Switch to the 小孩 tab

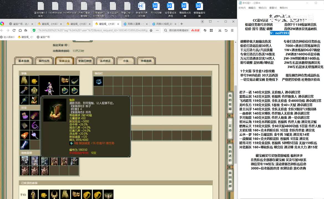coord(126,61)
